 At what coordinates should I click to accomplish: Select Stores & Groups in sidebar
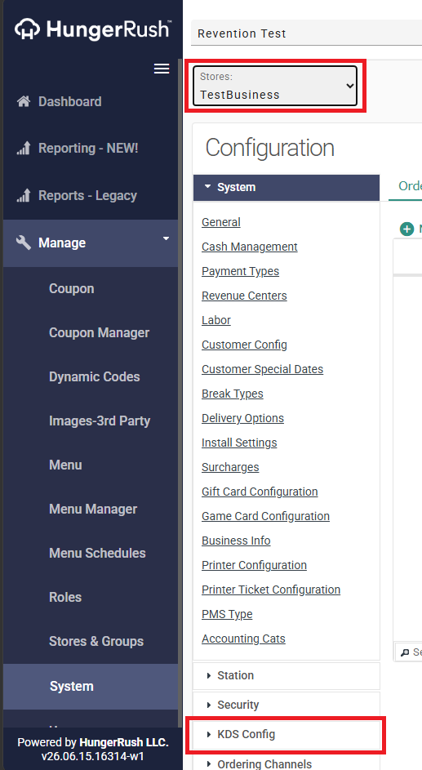coord(96,641)
